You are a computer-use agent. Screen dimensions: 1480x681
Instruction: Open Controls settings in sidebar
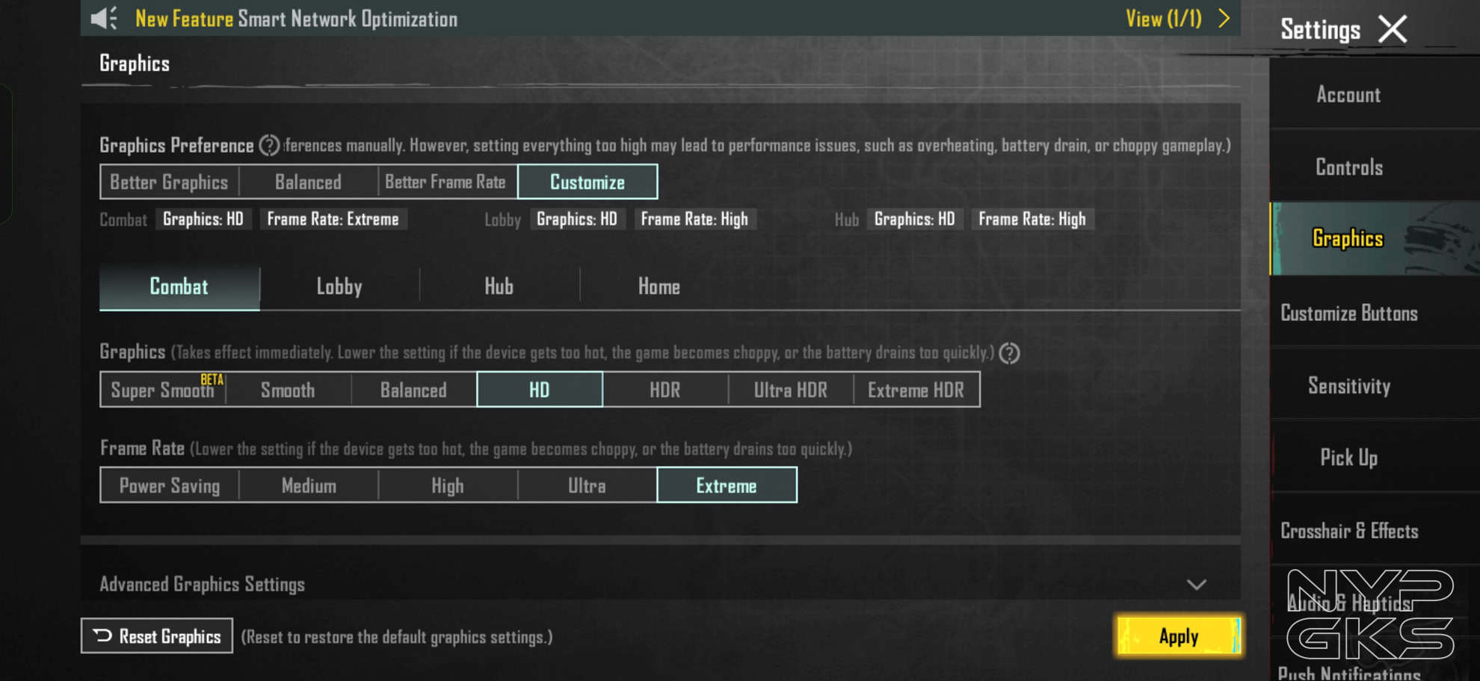[1348, 167]
